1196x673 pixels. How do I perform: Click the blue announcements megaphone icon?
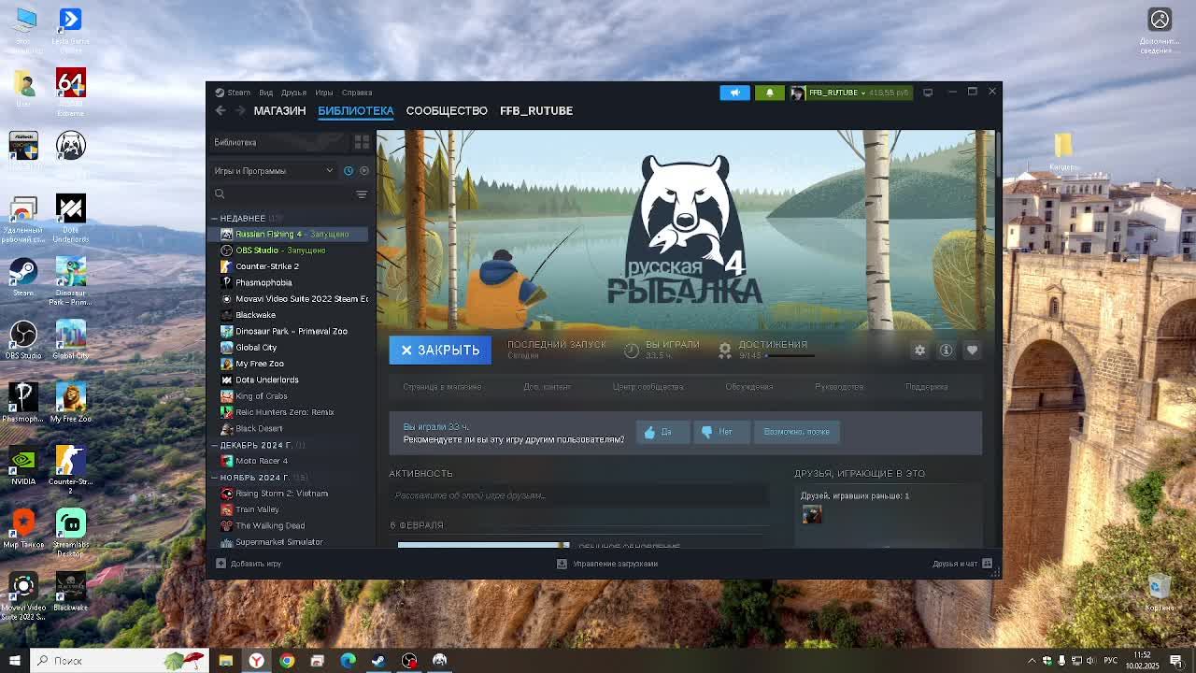tap(734, 93)
